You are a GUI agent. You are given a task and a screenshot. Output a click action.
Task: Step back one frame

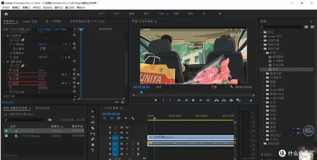186,100
